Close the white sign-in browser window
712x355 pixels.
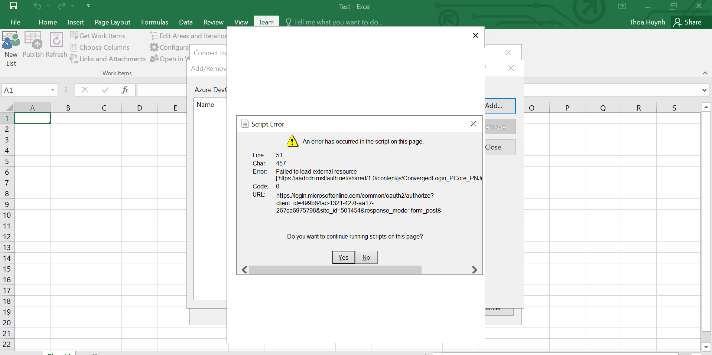[475, 35]
